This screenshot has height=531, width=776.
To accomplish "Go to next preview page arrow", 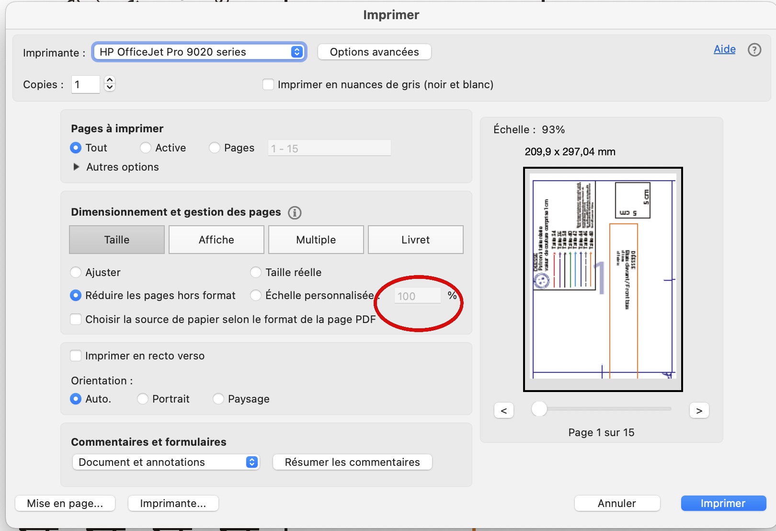I will (699, 411).
